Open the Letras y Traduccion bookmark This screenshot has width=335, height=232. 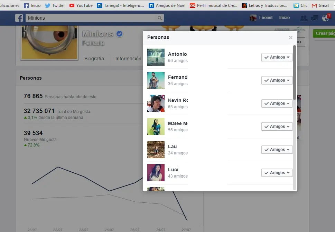click(x=264, y=6)
